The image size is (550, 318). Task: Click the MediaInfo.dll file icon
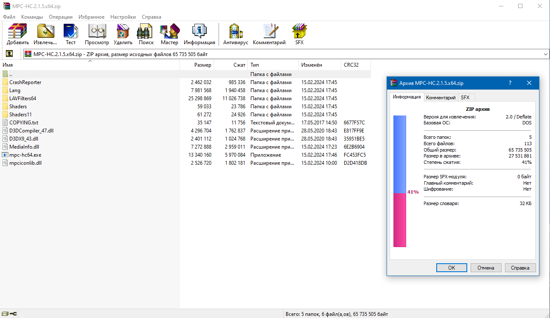coord(5,147)
